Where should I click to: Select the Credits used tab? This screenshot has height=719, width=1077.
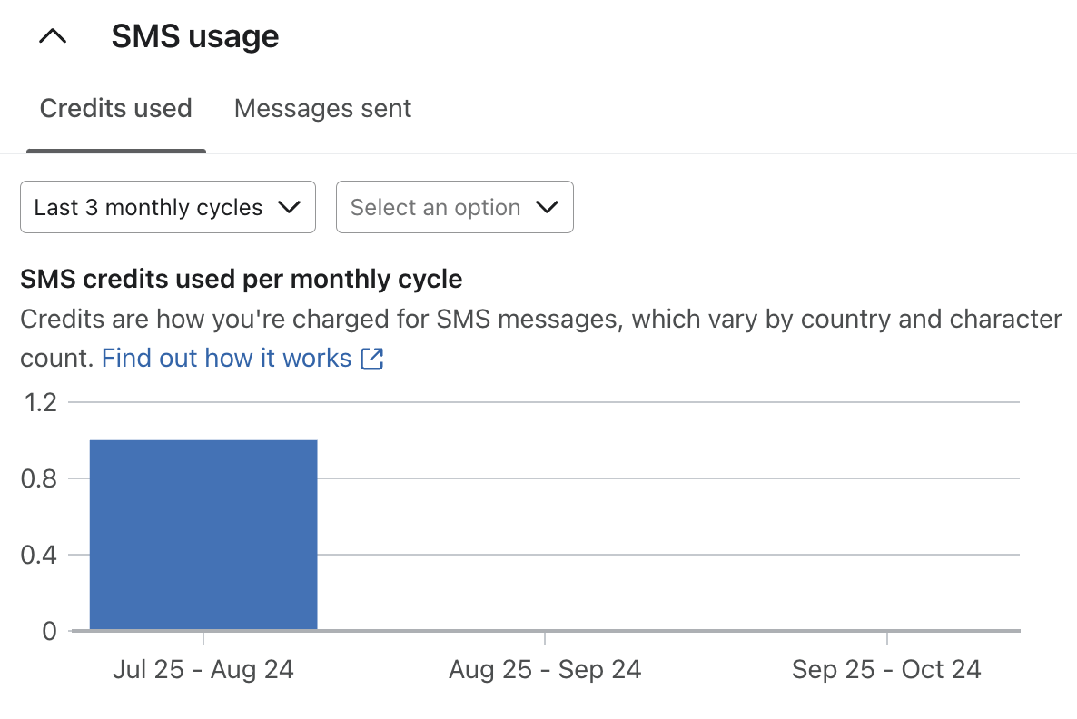pos(115,108)
